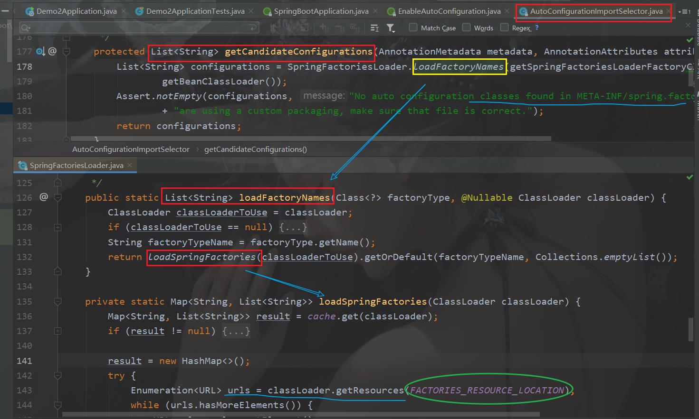Click fold end marker on line 133
Screen dimensions: 699x419
pyautogui.click(x=57, y=271)
